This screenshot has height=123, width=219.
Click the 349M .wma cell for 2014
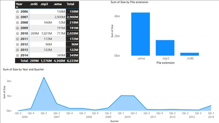click(x=61, y=55)
